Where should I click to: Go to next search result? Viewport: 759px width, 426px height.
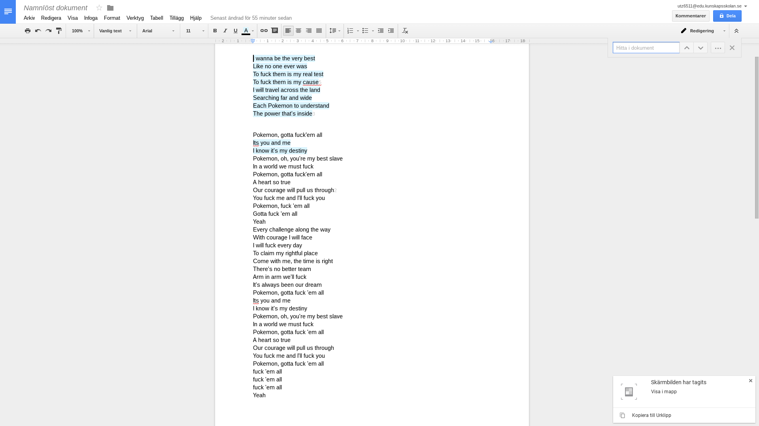[700, 48]
